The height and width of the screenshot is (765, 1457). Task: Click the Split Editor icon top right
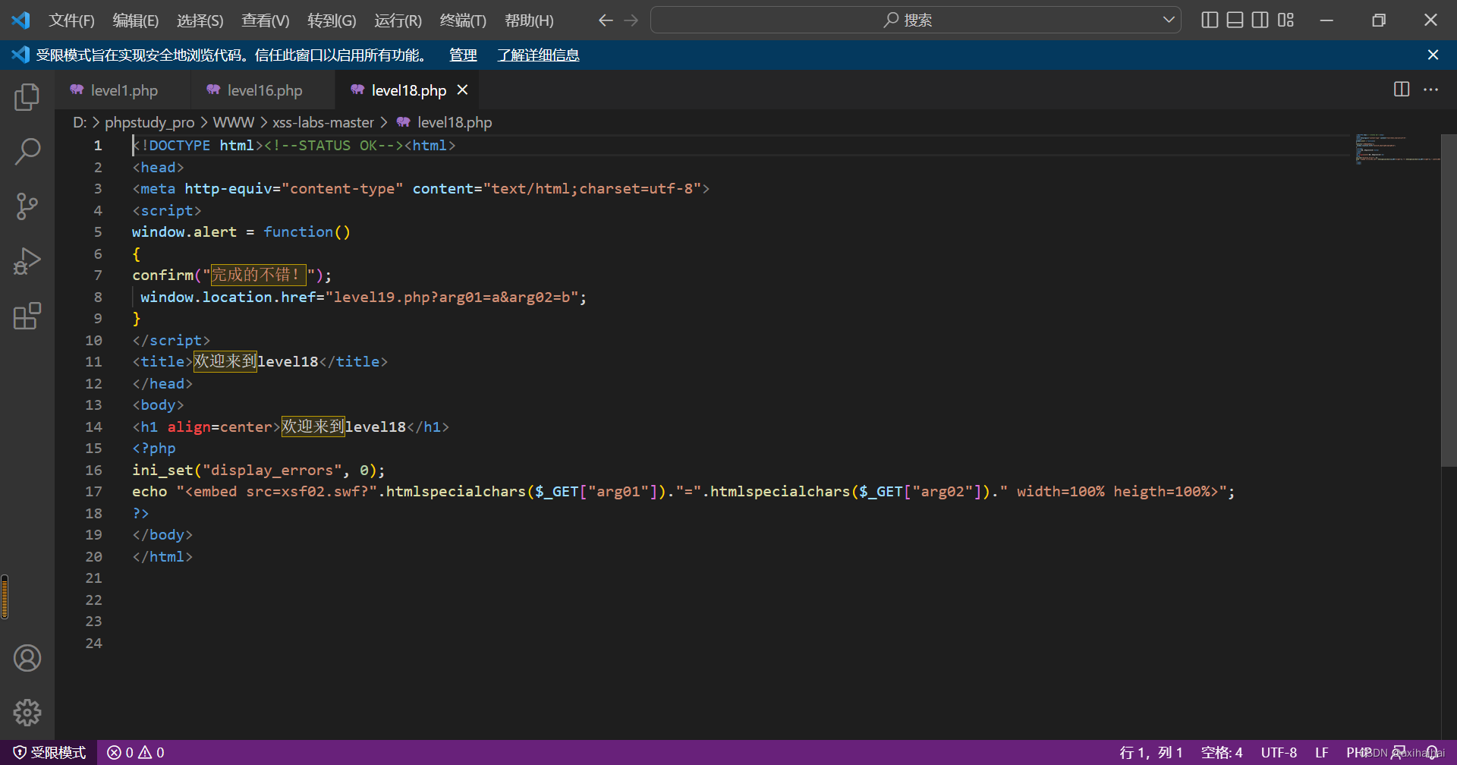tap(1400, 90)
